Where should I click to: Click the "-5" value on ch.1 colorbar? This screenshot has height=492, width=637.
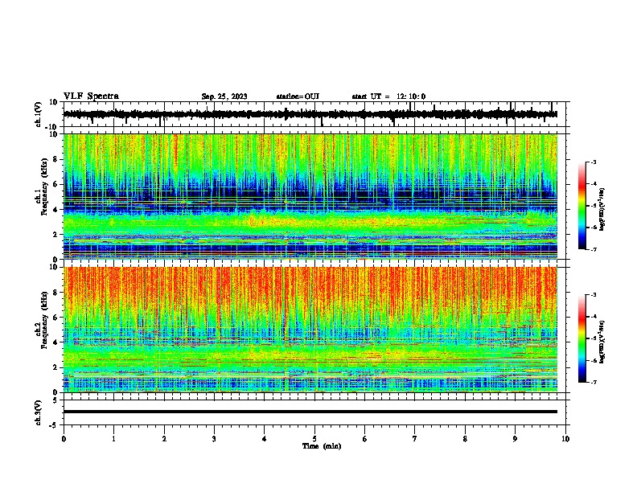tap(593, 206)
